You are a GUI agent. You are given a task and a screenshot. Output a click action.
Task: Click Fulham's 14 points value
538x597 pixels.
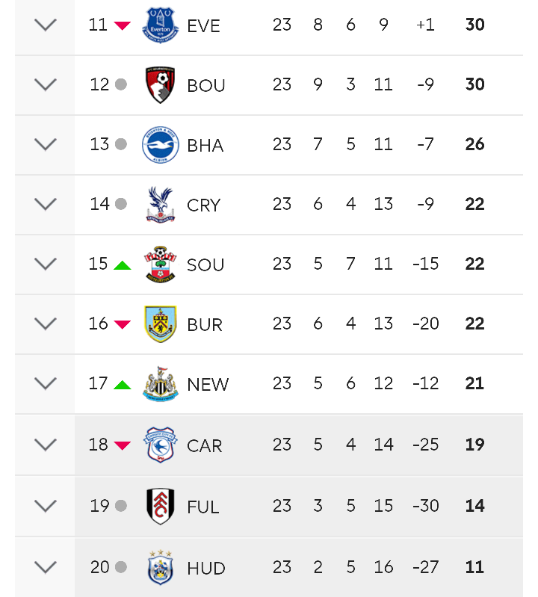474,506
